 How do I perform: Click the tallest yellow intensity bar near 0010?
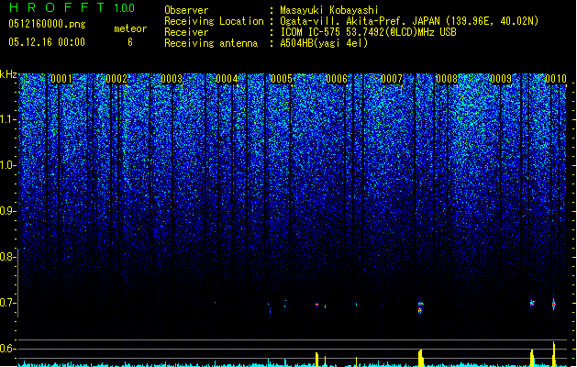(554, 354)
